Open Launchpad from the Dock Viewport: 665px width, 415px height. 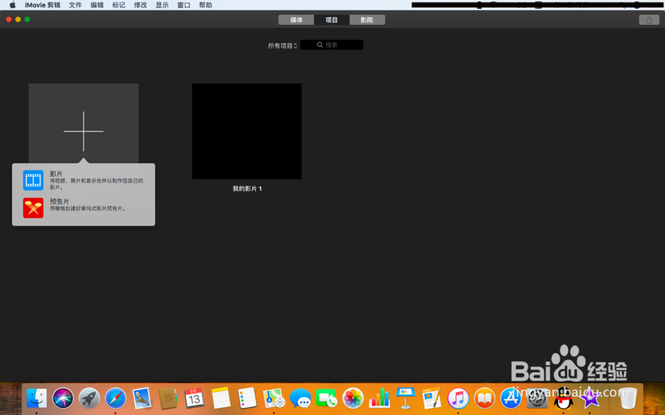89,398
